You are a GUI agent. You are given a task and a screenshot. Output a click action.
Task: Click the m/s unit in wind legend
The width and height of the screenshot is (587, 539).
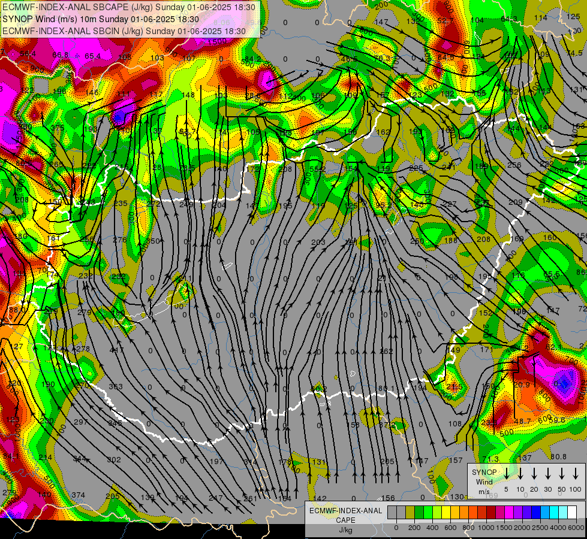click(484, 492)
